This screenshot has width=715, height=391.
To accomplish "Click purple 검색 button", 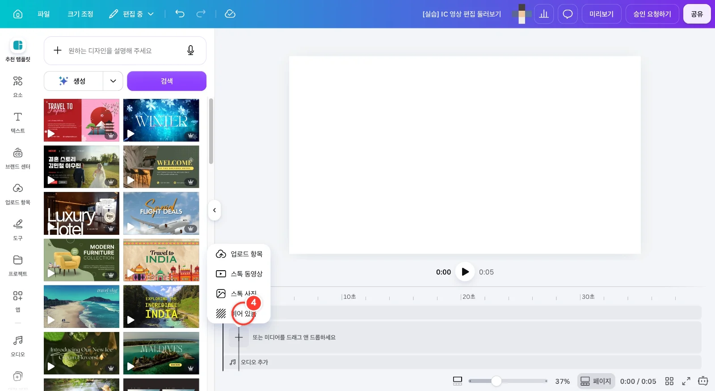I will [167, 81].
